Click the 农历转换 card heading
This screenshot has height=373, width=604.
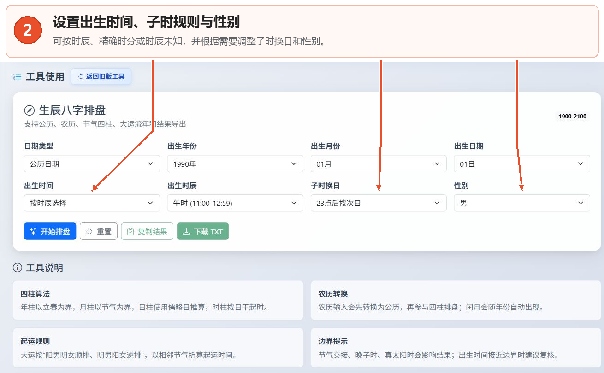[333, 294]
